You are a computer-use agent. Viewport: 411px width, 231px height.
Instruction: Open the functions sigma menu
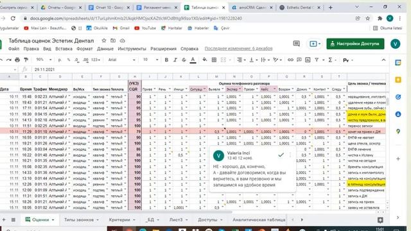pyautogui.click(x=330, y=60)
